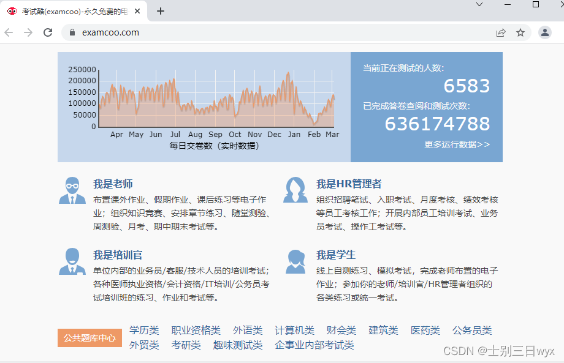
Task: Click the 每日交卷数（实时数据） chart caption
Action: tap(214, 146)
